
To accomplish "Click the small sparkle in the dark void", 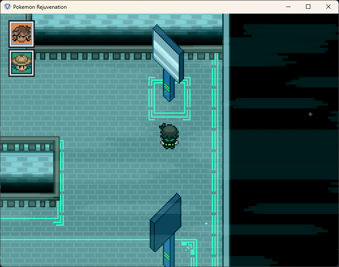I will tap(310, 114).
